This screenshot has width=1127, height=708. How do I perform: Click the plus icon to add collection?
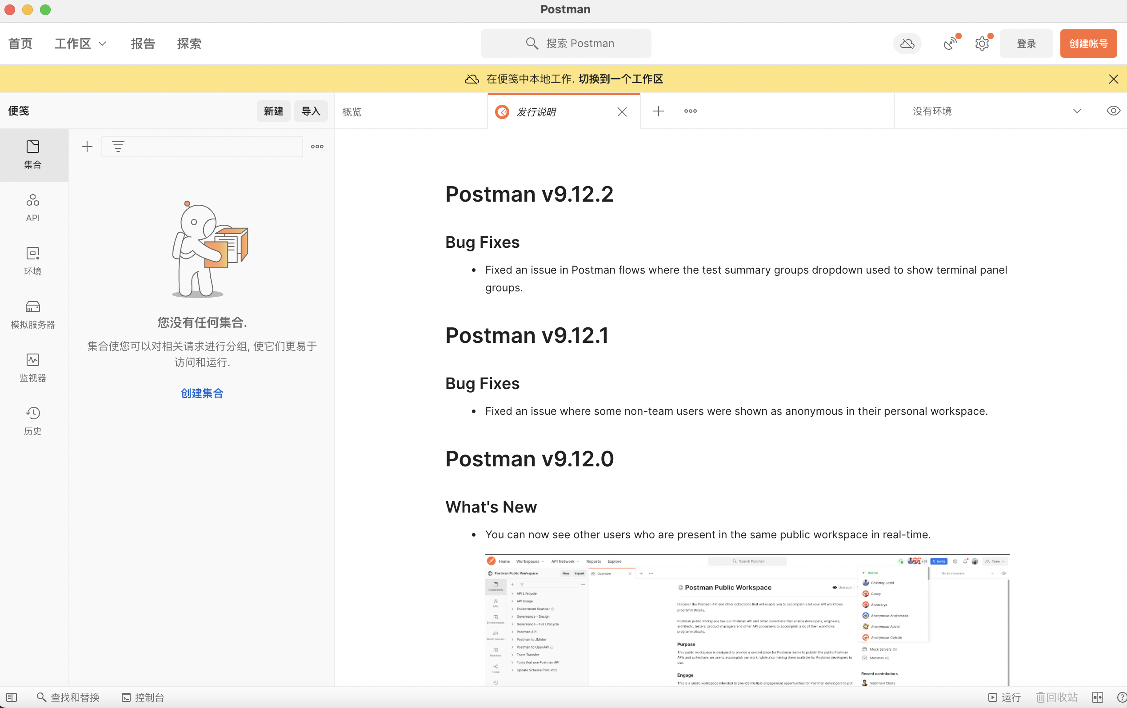87,147
